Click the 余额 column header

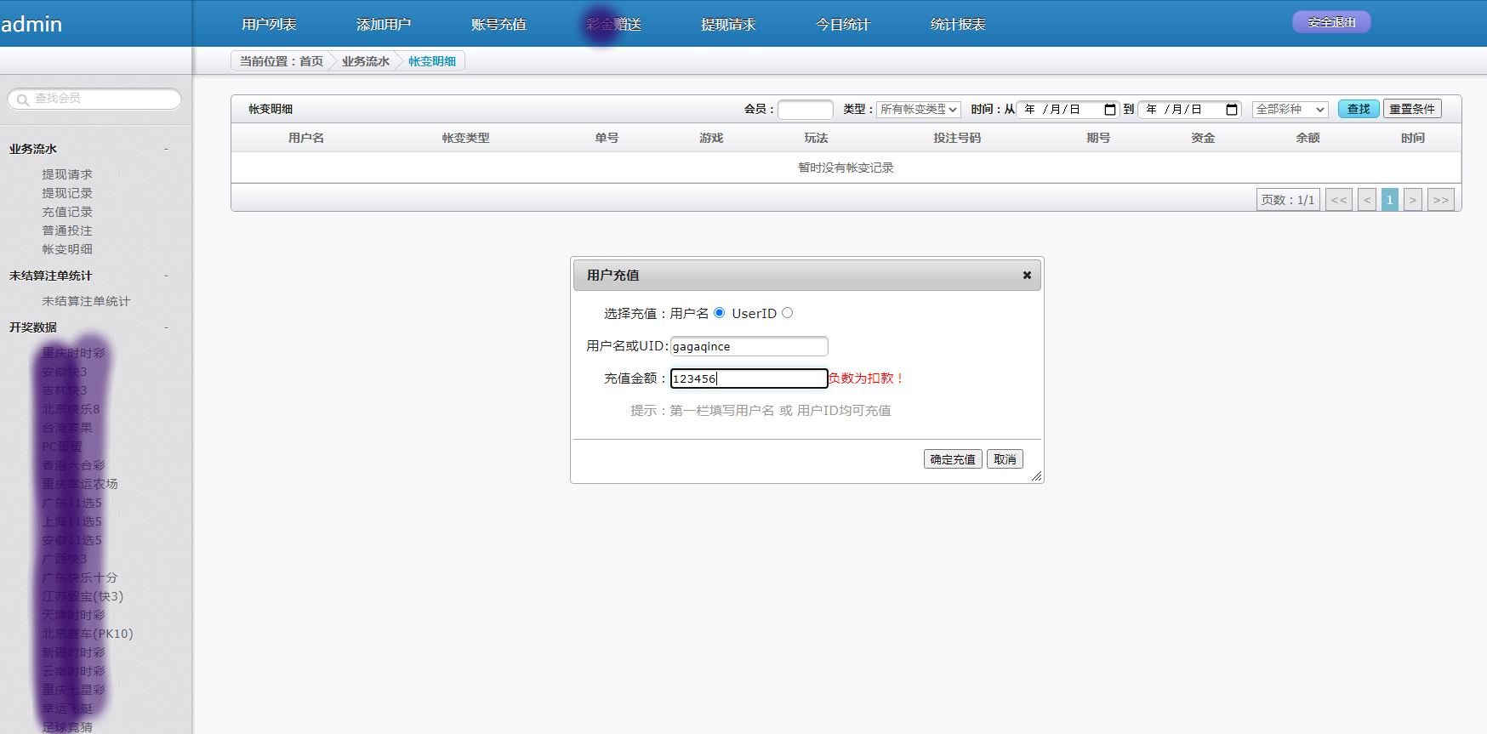pyautogui.click(x=1308, y=138)
